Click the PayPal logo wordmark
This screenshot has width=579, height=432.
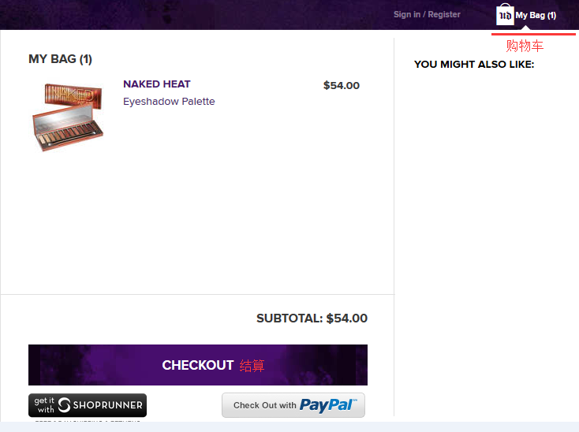click(x=328, y=405)
